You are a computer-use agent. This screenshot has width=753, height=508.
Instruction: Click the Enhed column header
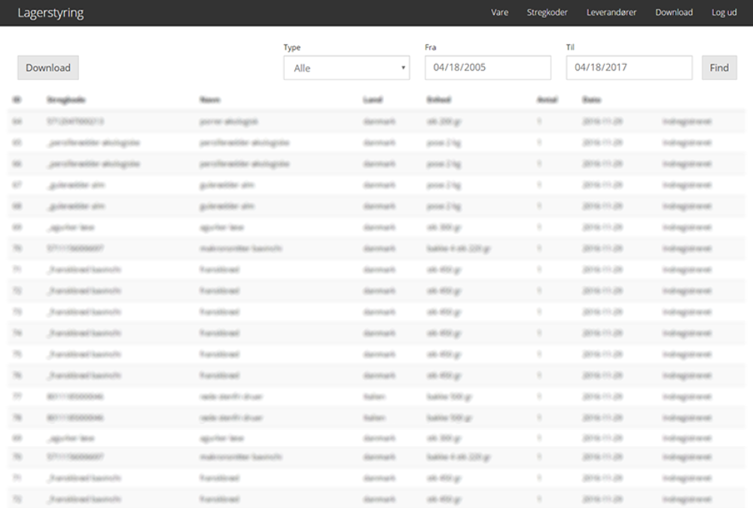[439, 99]
